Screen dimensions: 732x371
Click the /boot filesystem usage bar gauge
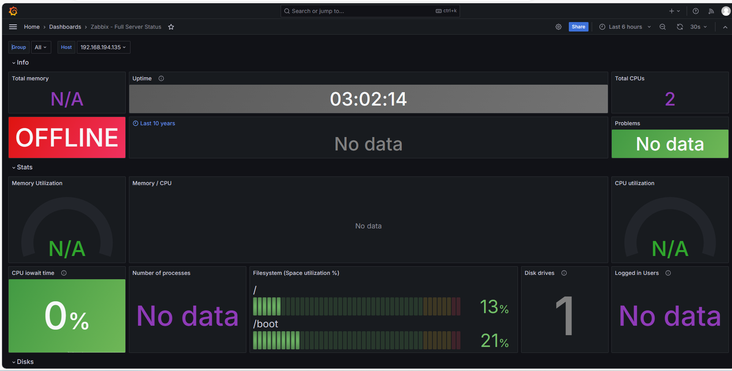357,340
